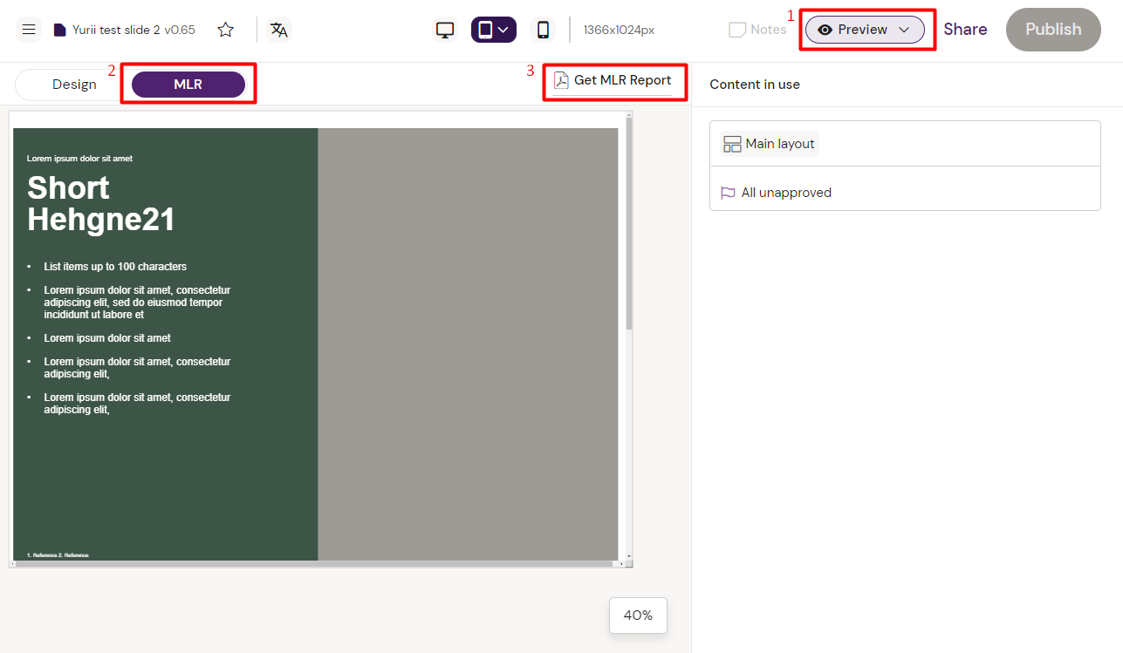Star the Yurii test slide 2 document
This screenshot has width=1123, height=653.
[225, 29]
